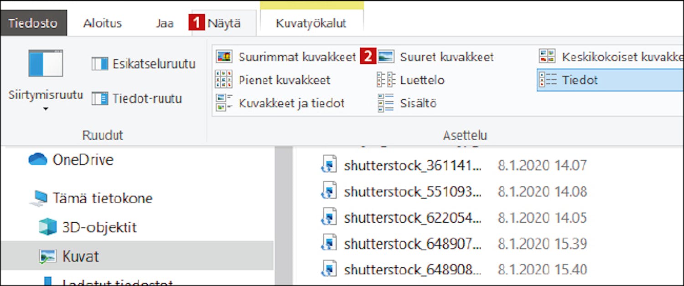Open the Näytä ribbon tab
Screen dimensions: 684x286
point(224,23)
